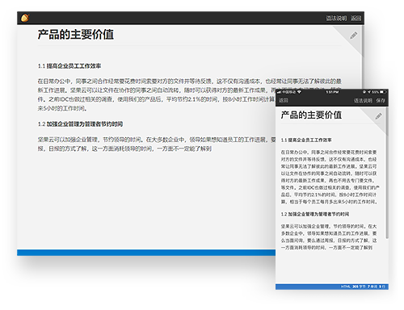
Task: Open 语法说明 in the desktop top bar
Action: pos(336,18)
